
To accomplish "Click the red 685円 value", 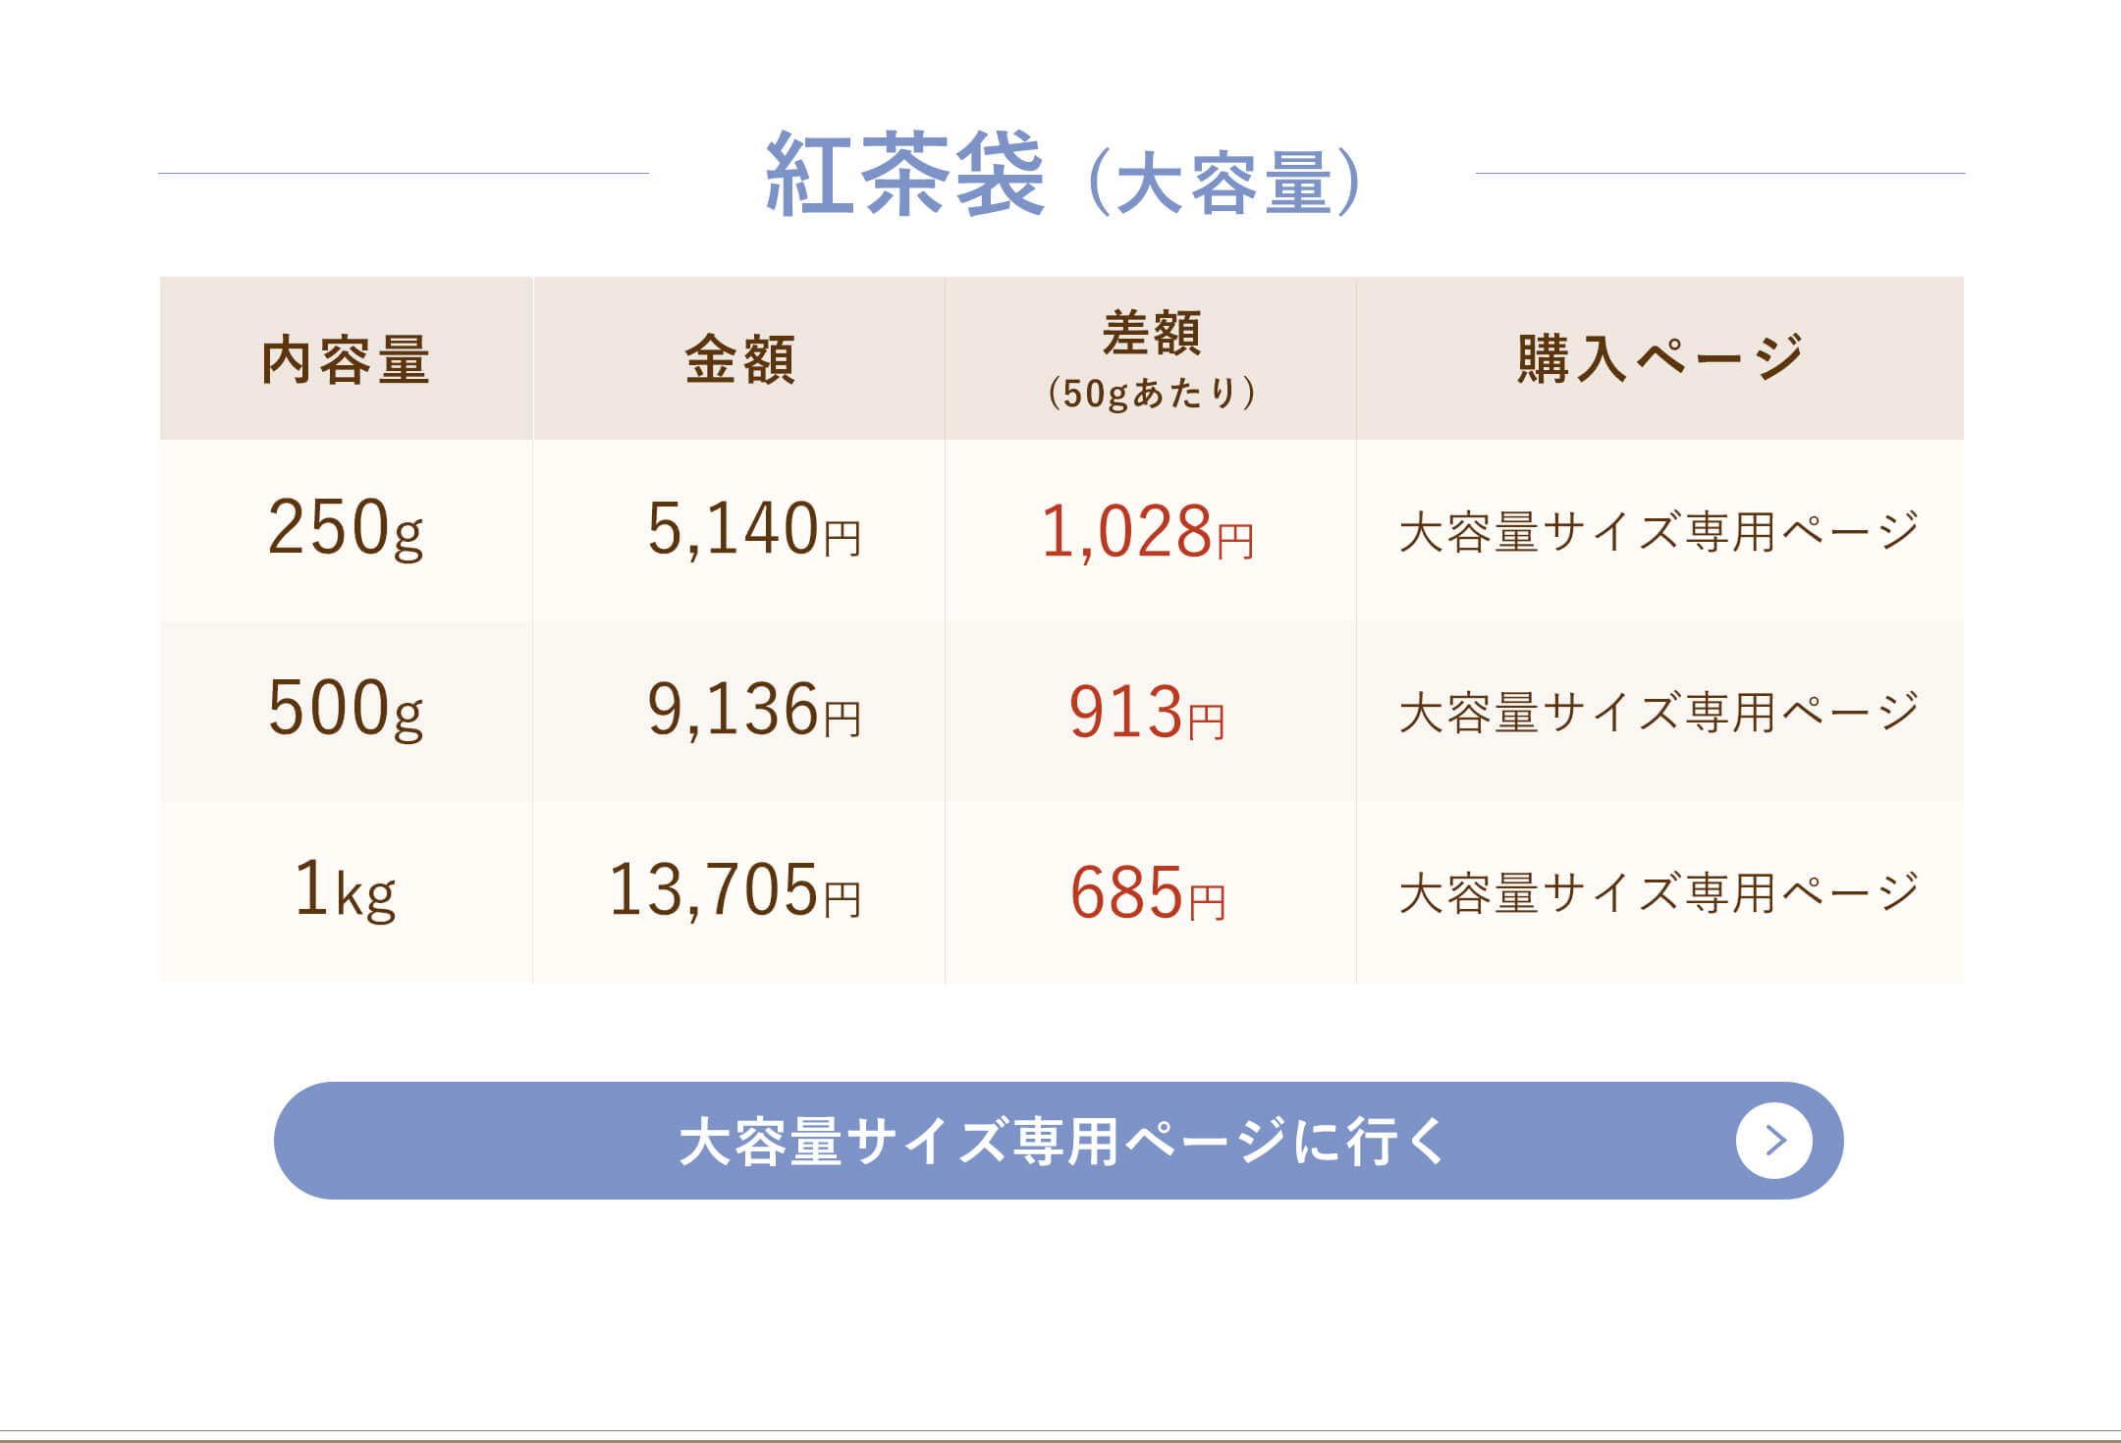I will point(1147,892).
